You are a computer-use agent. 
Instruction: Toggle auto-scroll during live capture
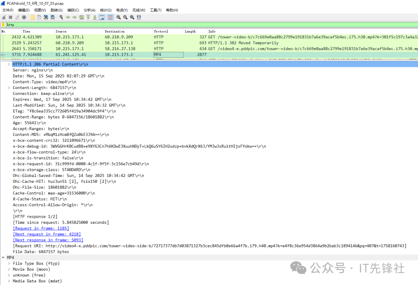click(102, 17)
